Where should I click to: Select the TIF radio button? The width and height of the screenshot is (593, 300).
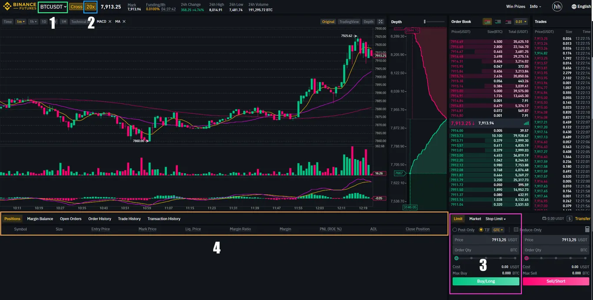[481, 230]
